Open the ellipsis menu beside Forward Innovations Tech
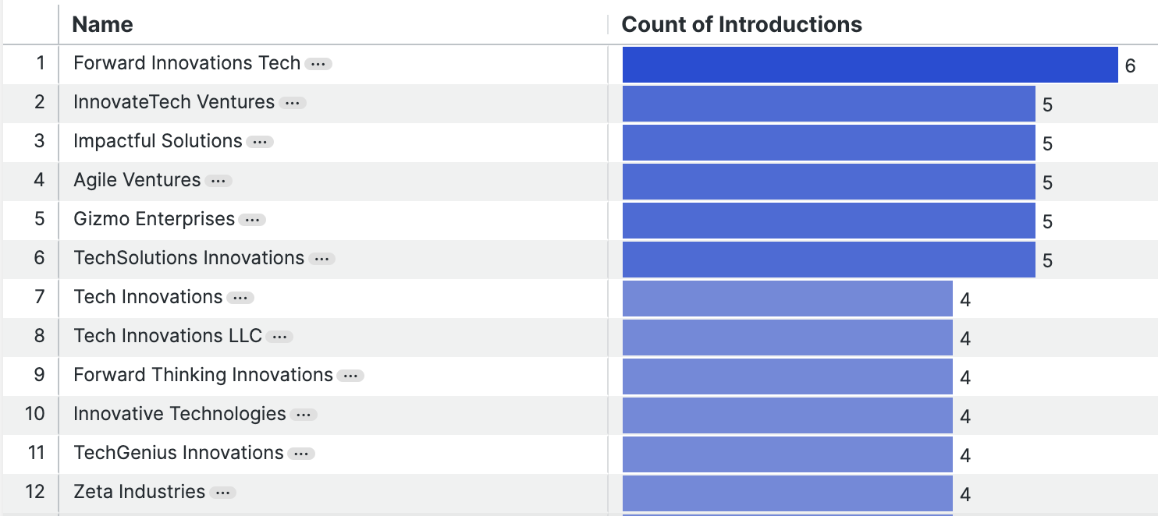 coord(318,64)
